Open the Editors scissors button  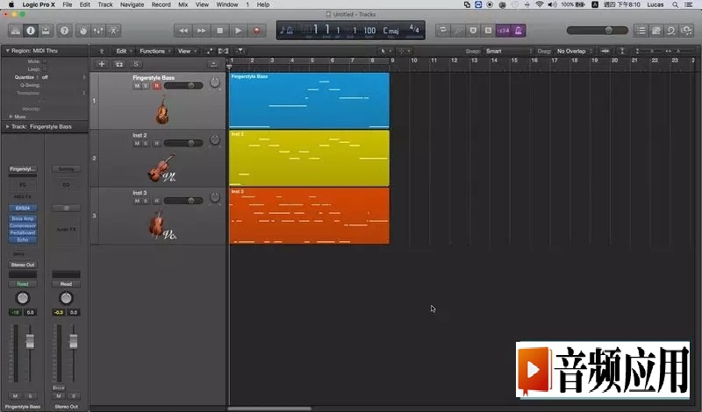113,31
